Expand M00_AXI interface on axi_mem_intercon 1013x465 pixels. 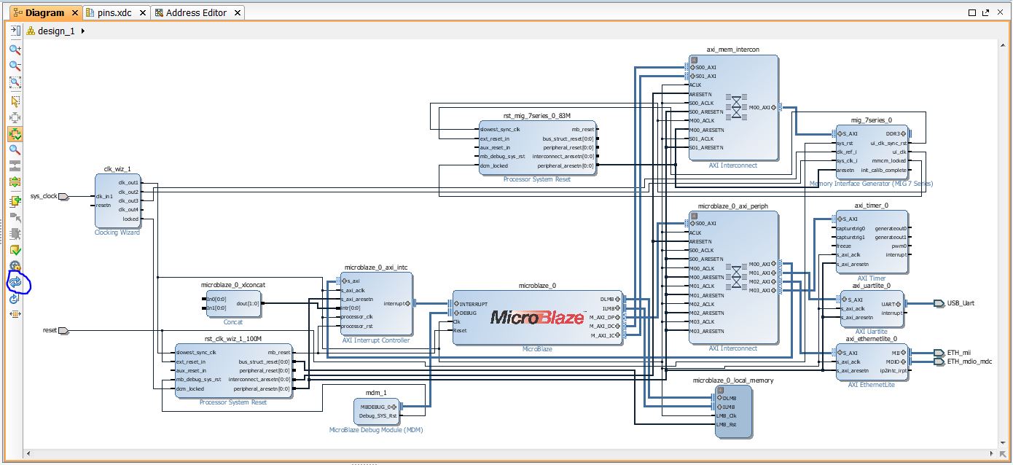tap(775, 107)
